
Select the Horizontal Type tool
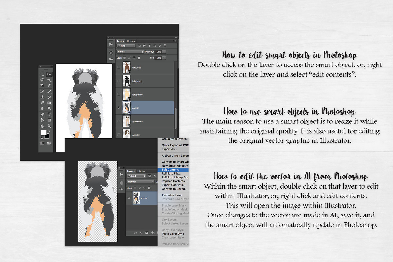click(x=49, y=115)
